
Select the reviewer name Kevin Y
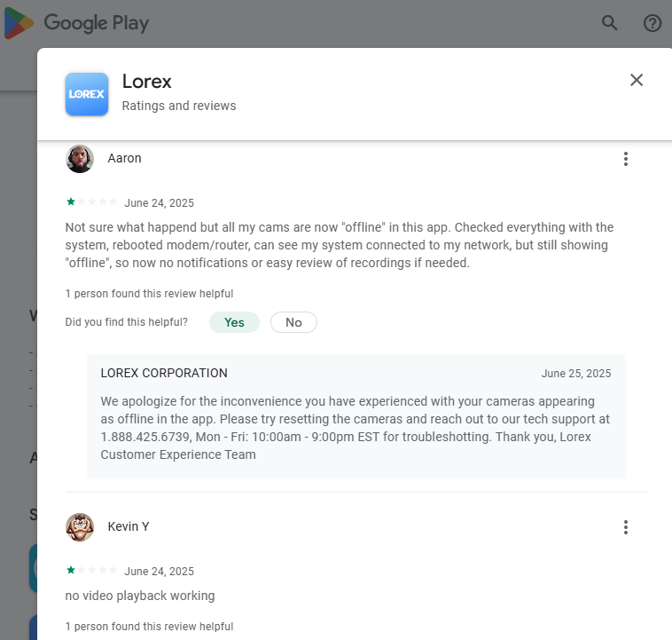(129, 526)
